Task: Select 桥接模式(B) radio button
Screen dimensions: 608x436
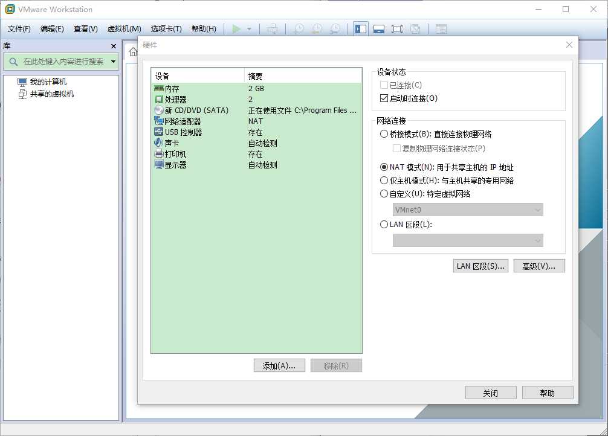Action: tap(384, 133)
